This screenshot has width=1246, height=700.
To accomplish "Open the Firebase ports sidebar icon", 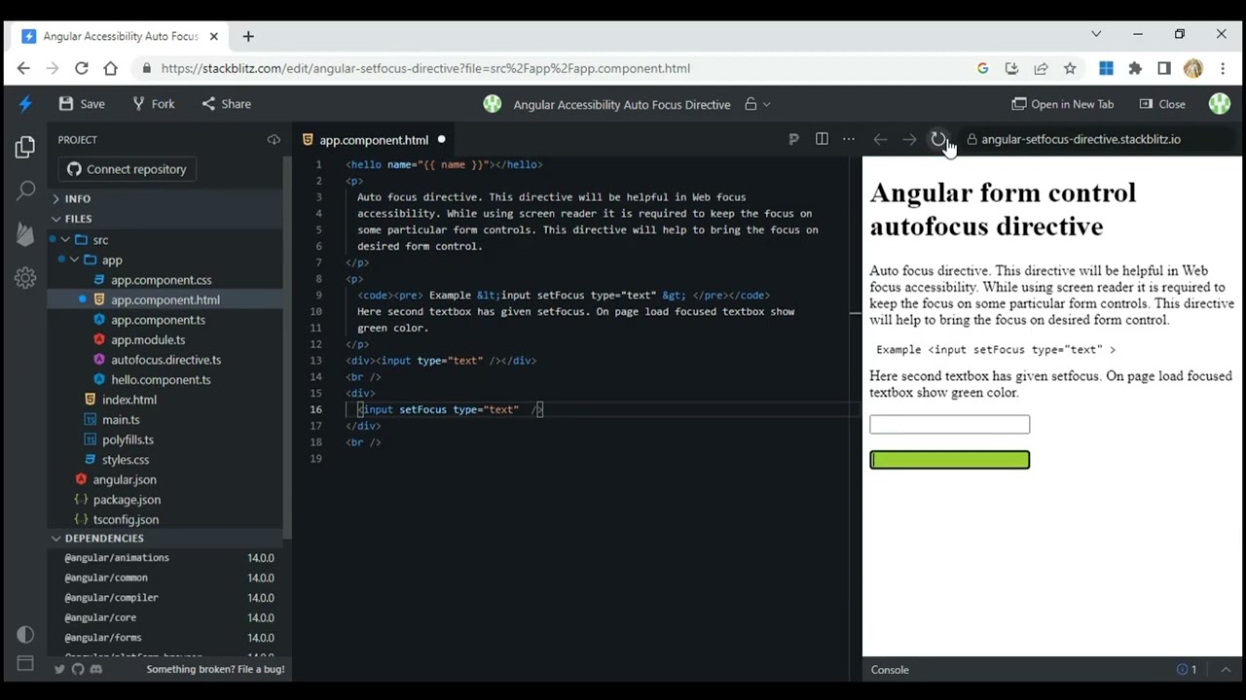I will coord(25,234).
